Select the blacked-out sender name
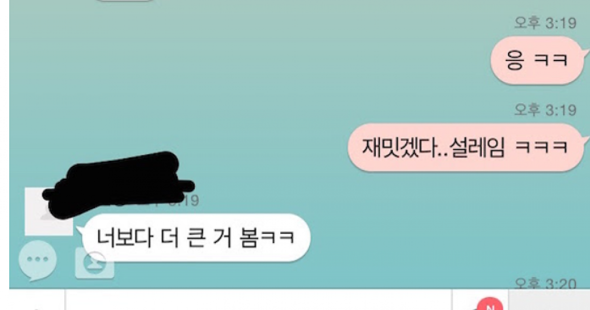590x310 pixels. pos(118,185)
